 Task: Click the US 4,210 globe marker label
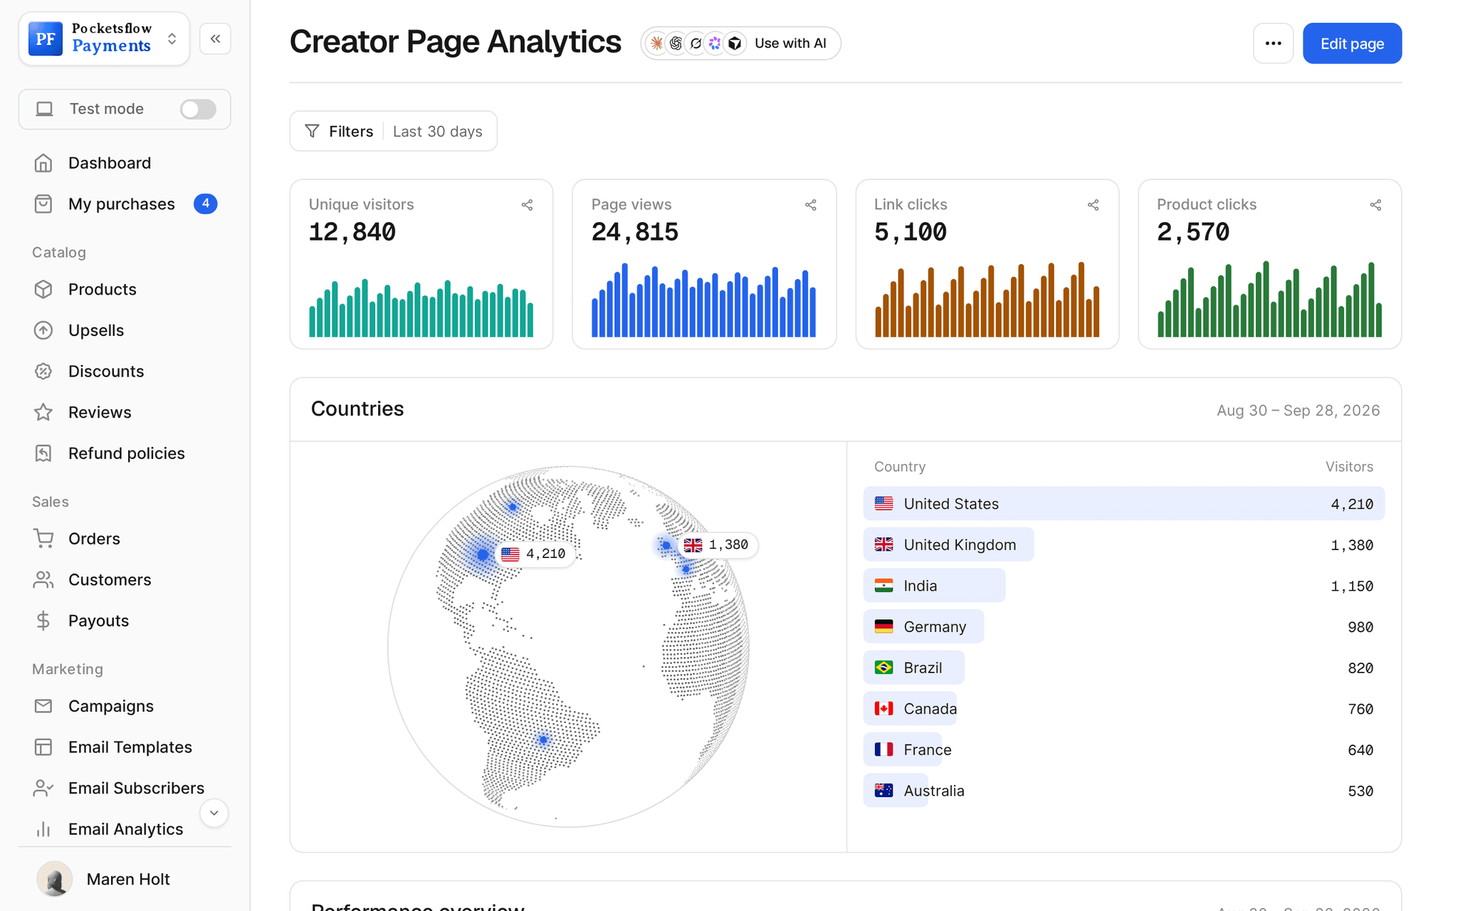coord(534,554)
